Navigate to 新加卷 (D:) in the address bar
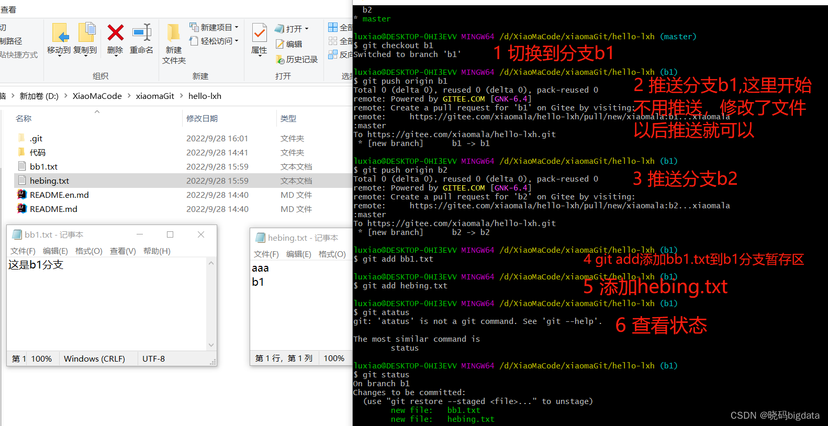 (x=39, y=96)
